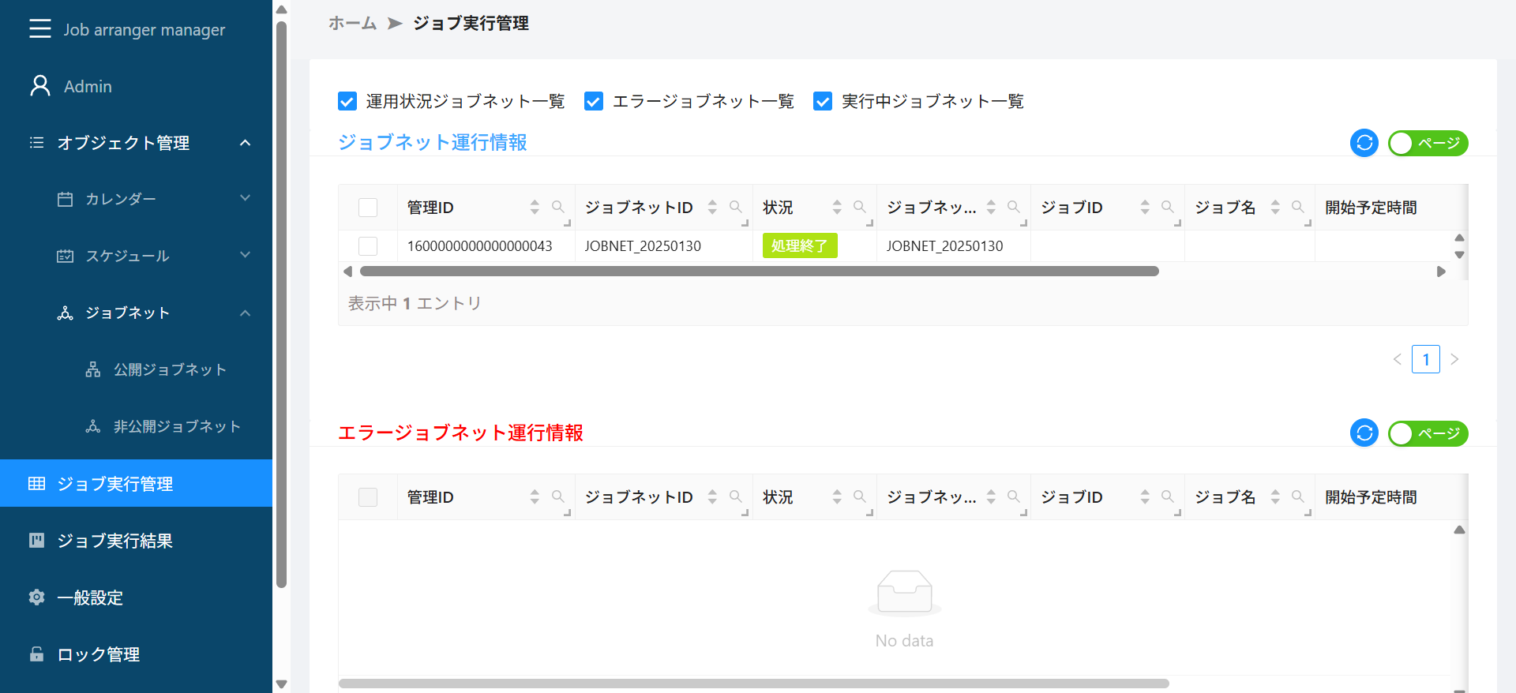Viewport: 1516px width, 693px height.
Task: Click the Admin user profile icon
Action: (x=39, y=86)
